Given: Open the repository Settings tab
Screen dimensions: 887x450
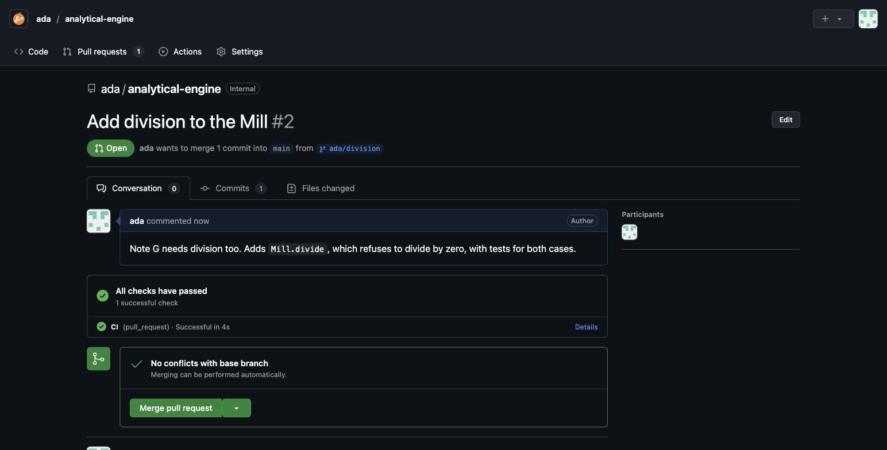Looking at the screenshot, I should (240, 52).
